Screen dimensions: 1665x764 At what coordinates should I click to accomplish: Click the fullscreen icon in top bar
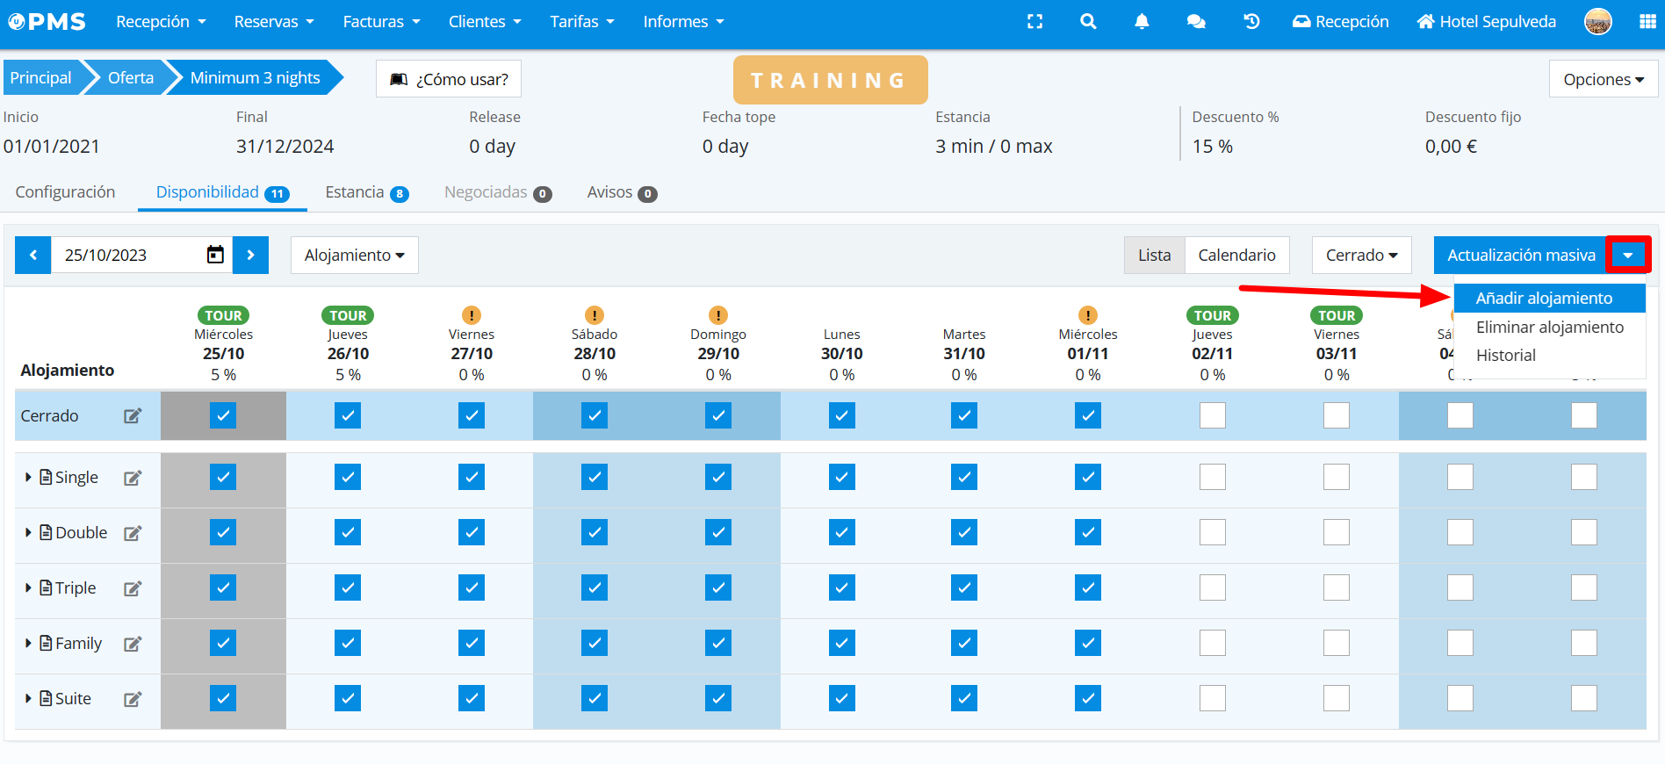pos(1034,22)
